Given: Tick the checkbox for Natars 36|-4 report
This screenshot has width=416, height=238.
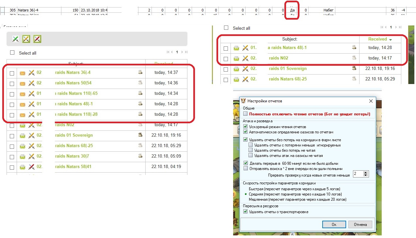Looking at the screenshot, I should [x=12, y=73].
